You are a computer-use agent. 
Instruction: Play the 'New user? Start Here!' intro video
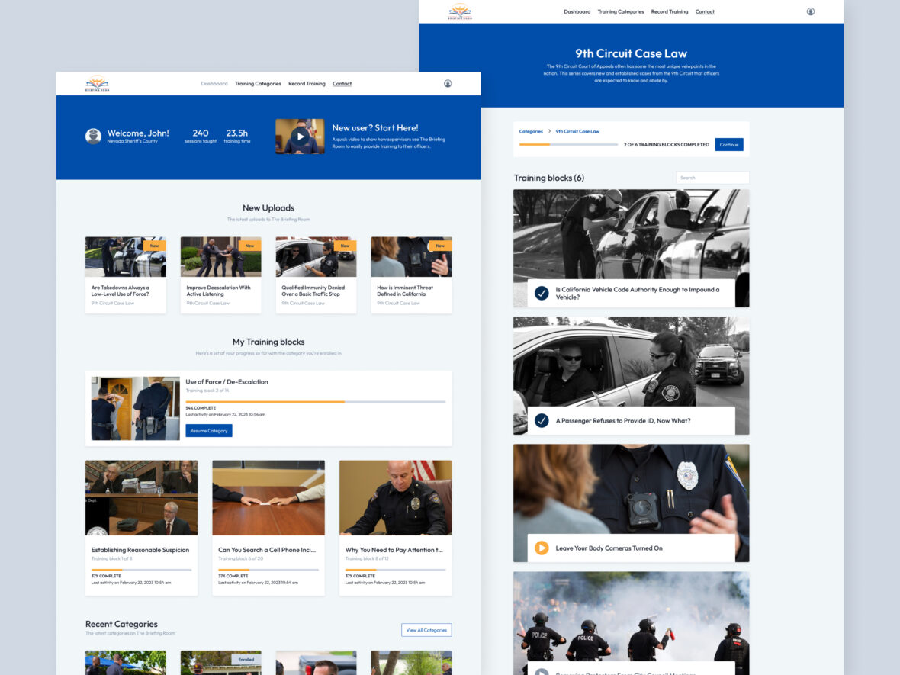coord(300,137)
